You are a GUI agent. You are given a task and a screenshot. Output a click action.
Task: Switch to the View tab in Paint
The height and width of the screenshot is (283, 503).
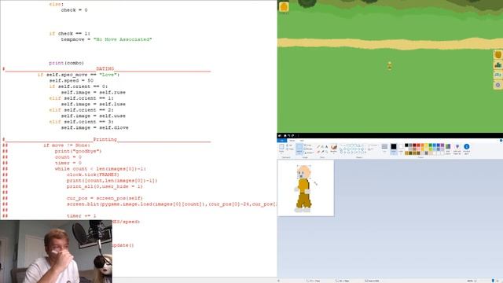click(302, 141)
